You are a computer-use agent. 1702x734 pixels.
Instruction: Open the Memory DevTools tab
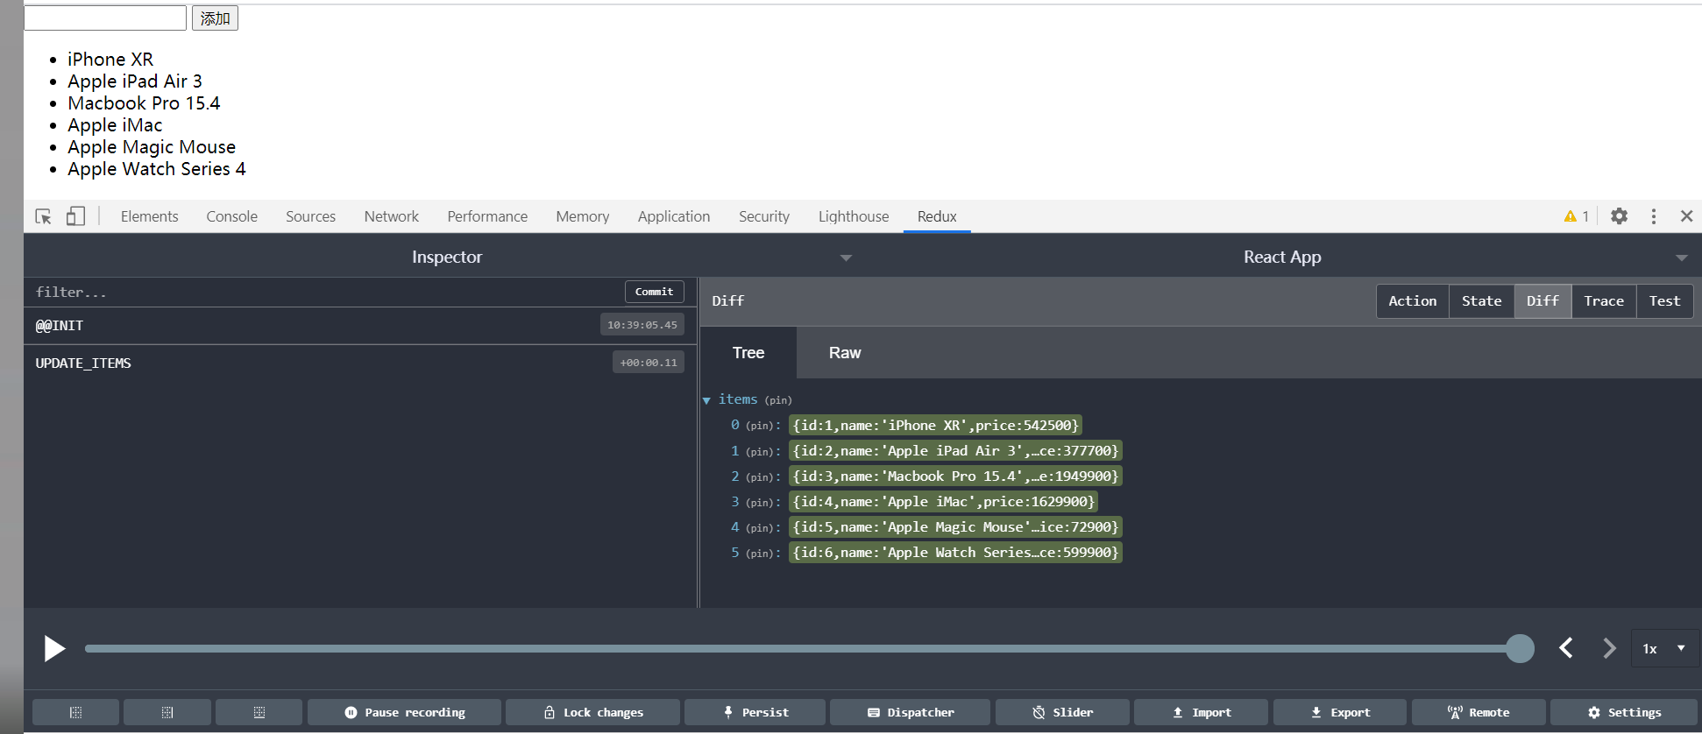[582, 216]
